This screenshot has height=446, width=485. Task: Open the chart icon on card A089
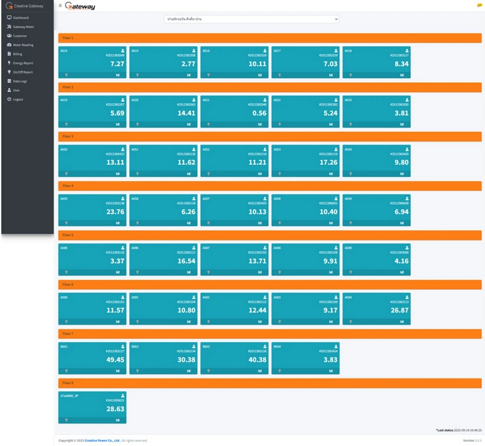coord(402,272)
